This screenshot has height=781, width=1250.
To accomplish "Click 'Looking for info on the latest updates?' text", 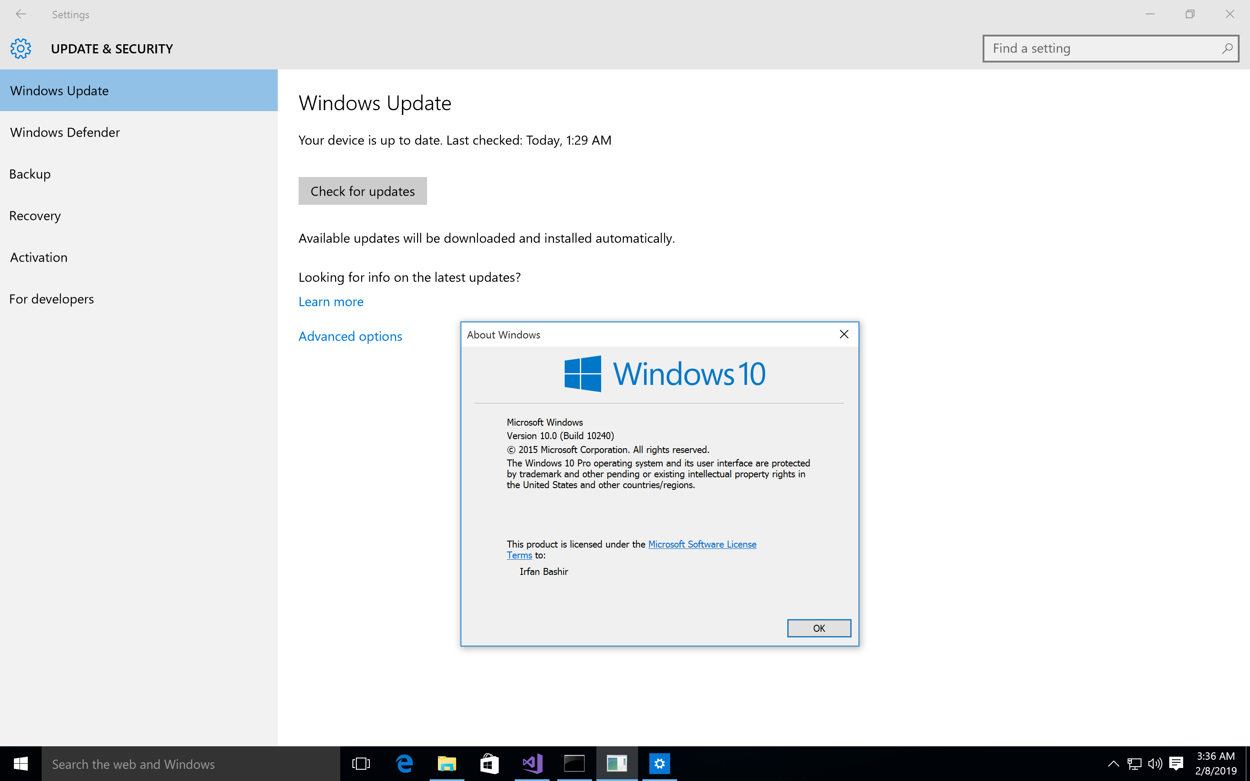I will coord(410,277).
